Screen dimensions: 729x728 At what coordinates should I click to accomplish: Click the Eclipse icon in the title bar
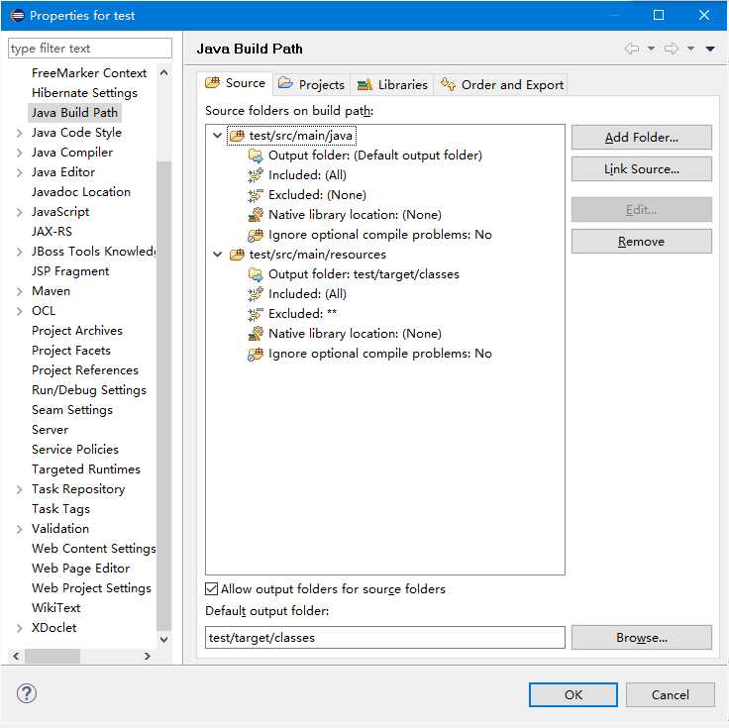[x=17, y=15]
